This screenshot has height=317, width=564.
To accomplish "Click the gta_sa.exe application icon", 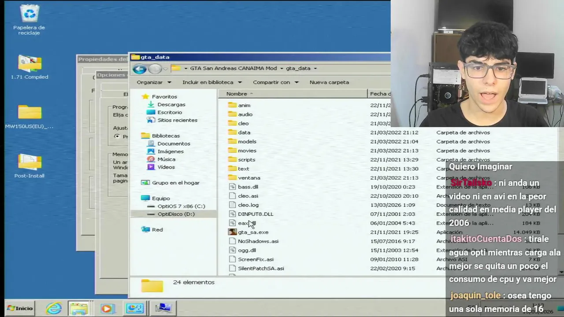I will click(x=232, y=232).
